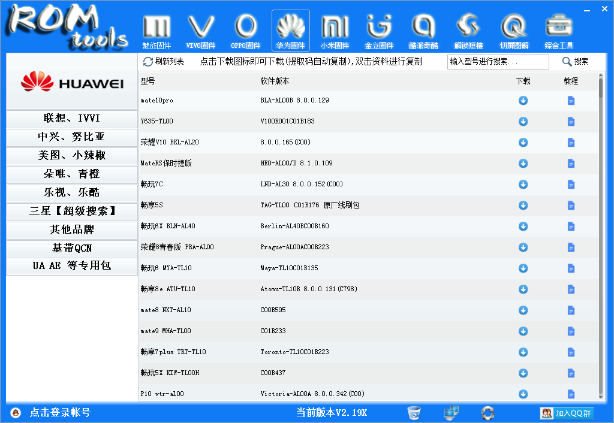This screenshot has width=614, height=423.
Task: Open the tutorial document for mate9 MHA-TL00
Action: [571, 331]
